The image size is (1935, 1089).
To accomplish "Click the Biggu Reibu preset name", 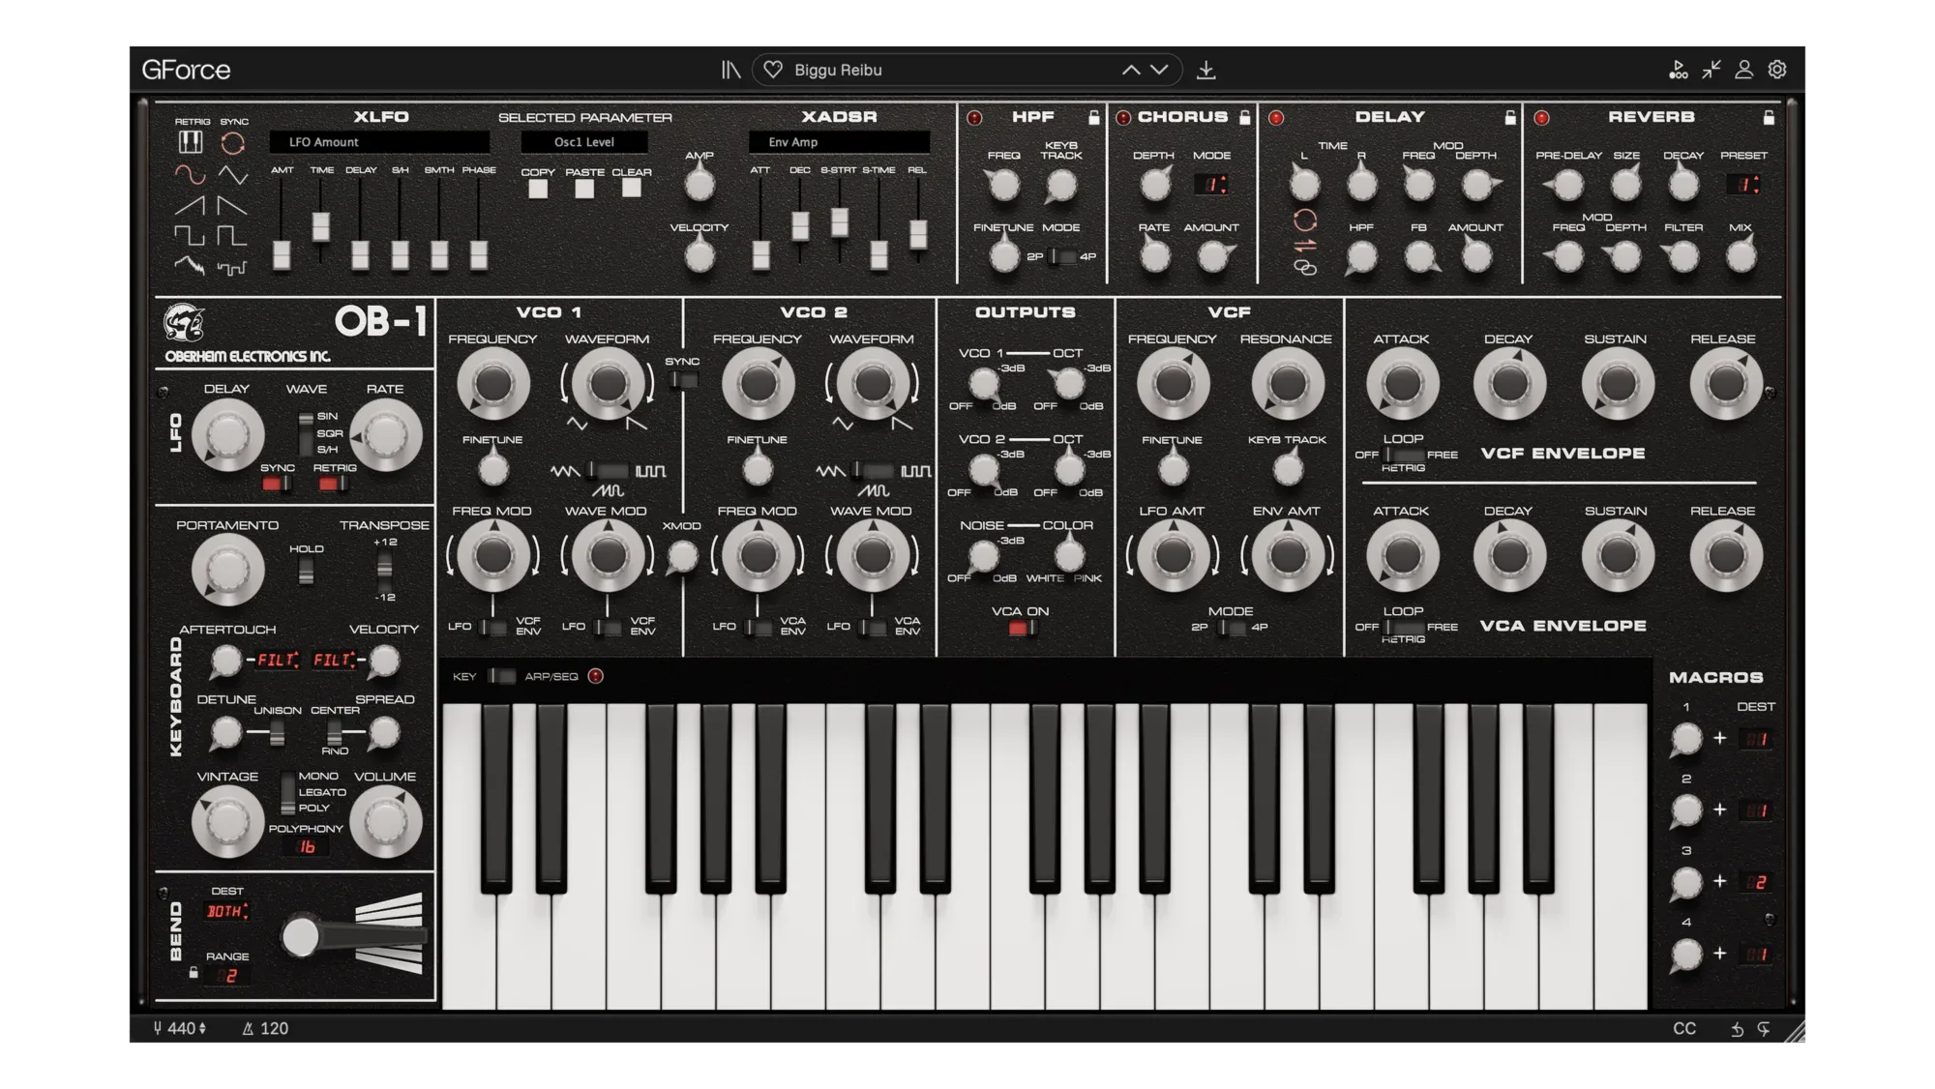I will (838, 70).
